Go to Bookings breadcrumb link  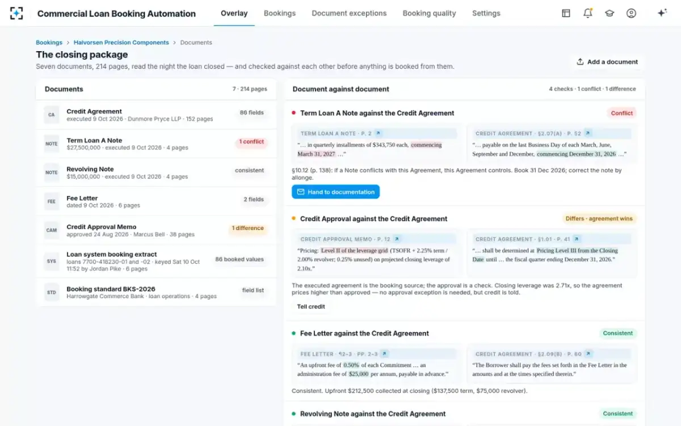click(x=49, y=43)
